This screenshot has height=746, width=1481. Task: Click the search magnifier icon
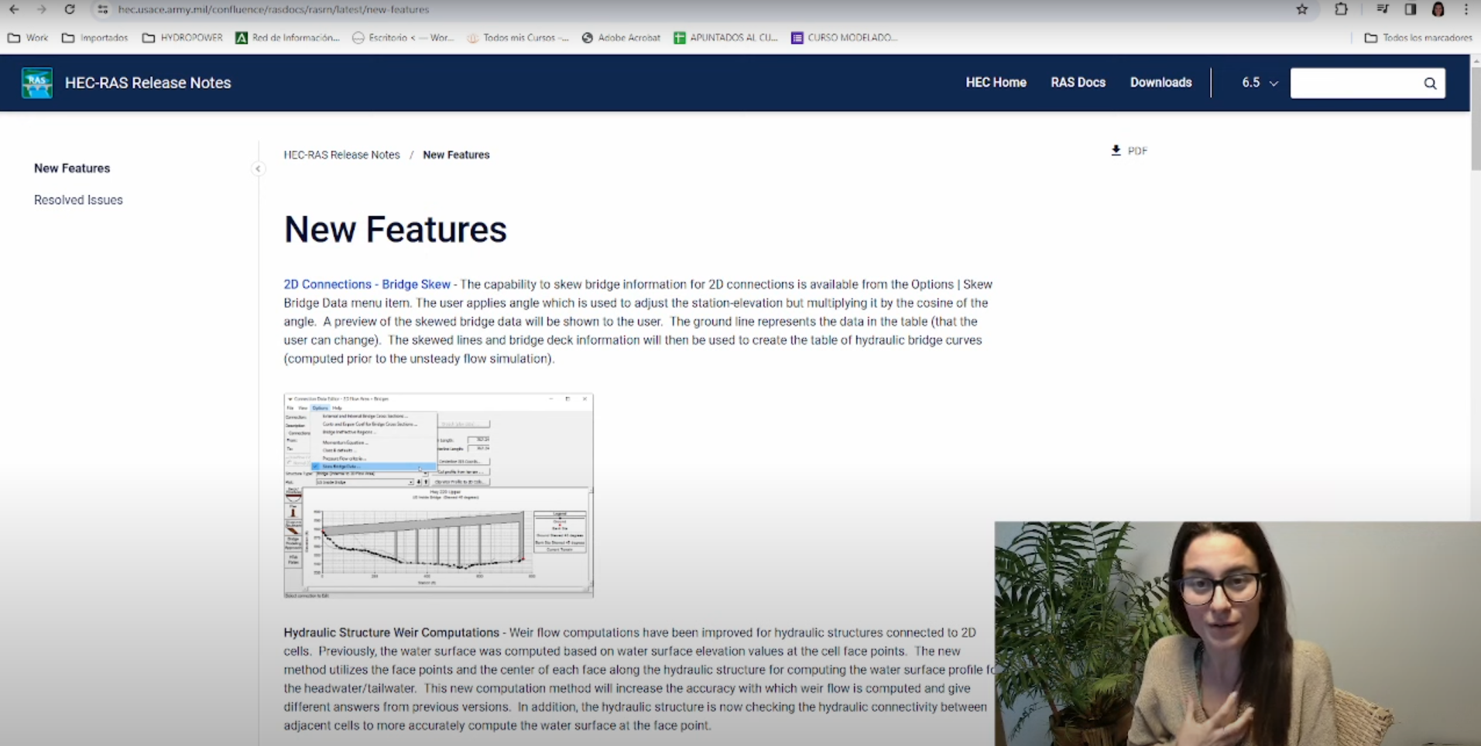click(1430, 83)
